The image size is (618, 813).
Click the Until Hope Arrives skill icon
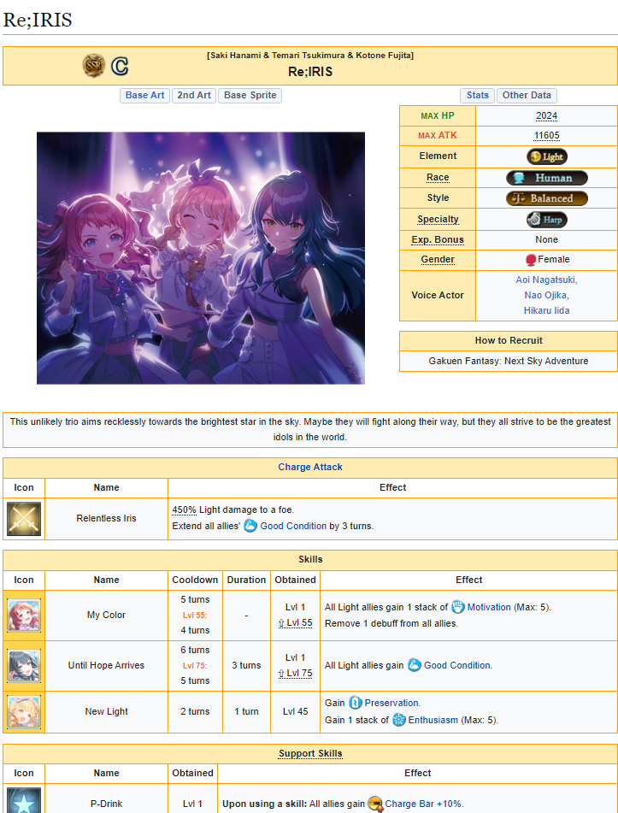(24, 666)
